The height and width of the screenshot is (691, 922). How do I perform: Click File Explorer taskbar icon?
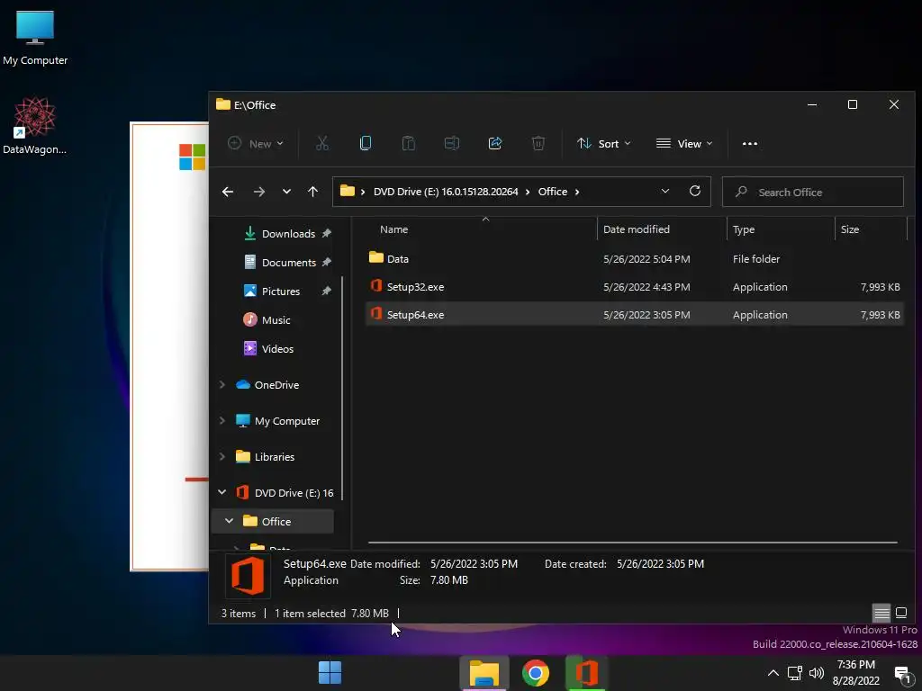coord(484,673)
